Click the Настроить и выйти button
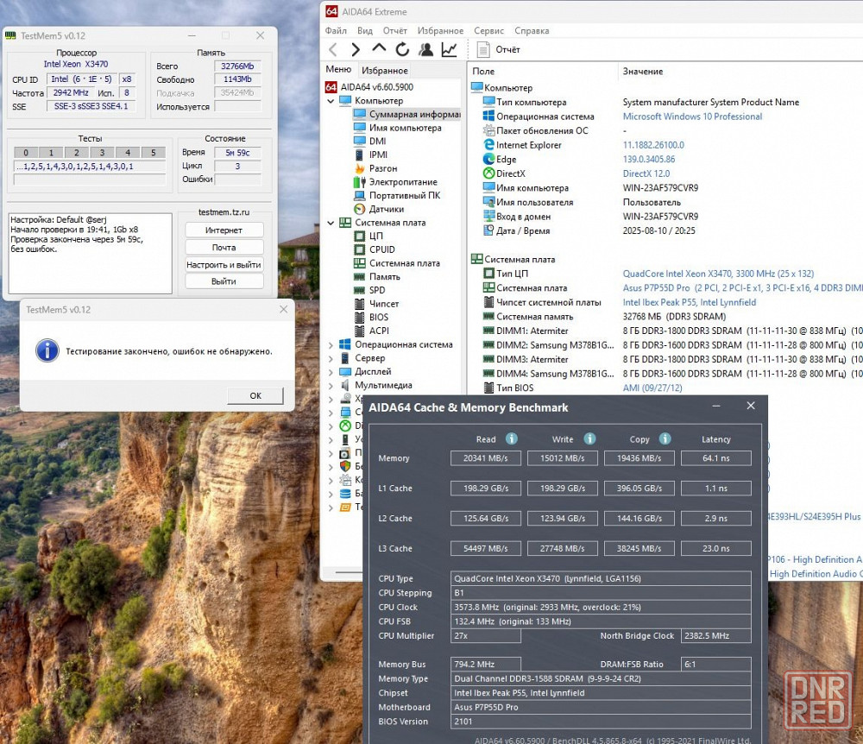 click(x=224, y=264)
